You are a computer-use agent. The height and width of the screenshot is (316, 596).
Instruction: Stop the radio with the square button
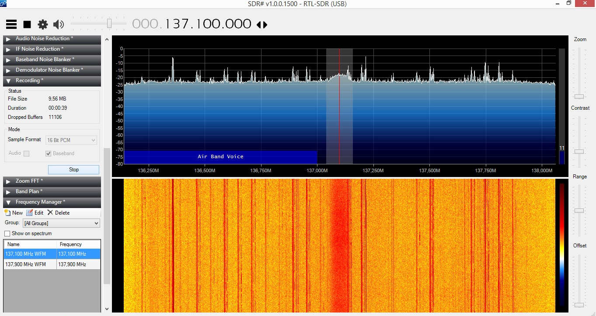(x=27, y=24)
